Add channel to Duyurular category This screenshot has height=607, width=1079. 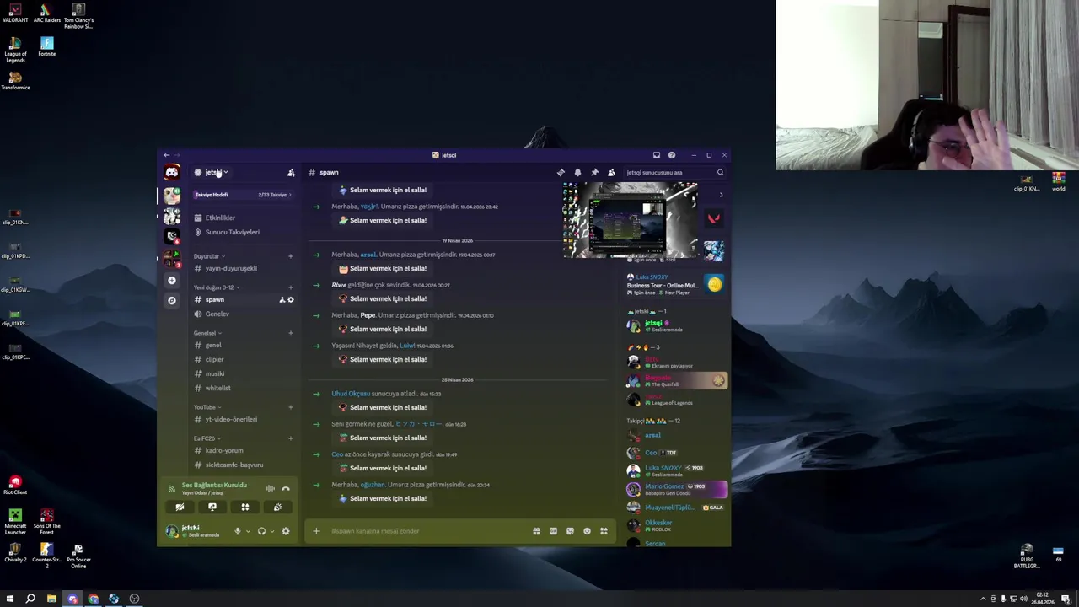pos(291,256)
